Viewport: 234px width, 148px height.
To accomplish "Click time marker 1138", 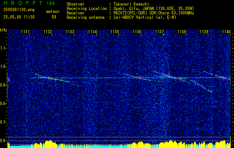I will pos(182,31).
